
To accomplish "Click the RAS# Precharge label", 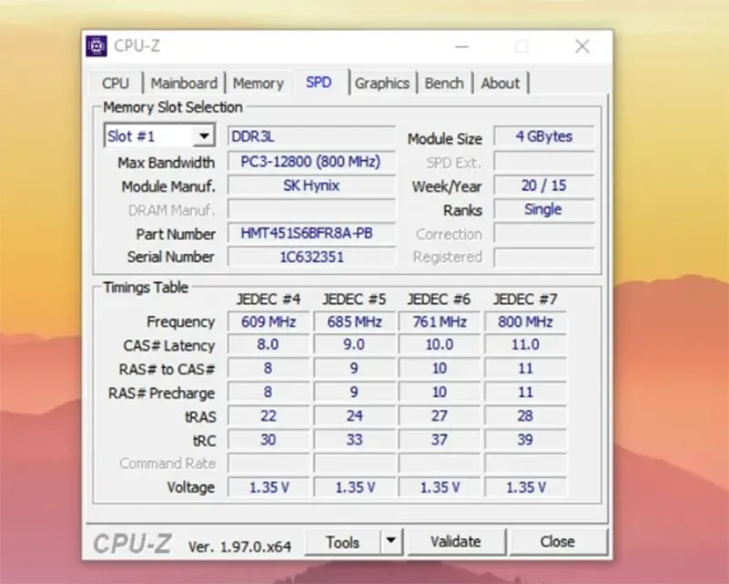I will pos(162,394).
